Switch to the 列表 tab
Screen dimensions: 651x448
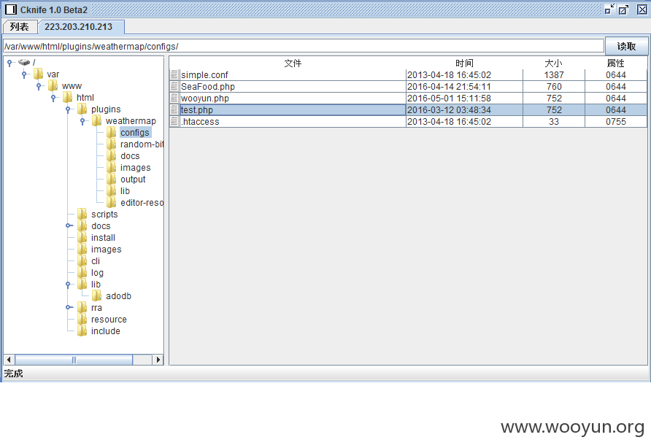click(x=20, y=26)
